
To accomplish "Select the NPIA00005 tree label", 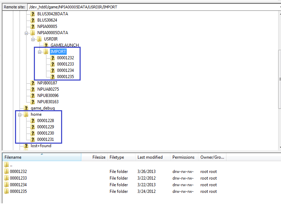I will pyautogui.click(x=47, y=27).
